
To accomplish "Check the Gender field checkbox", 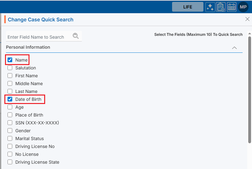I will [10, 131].
